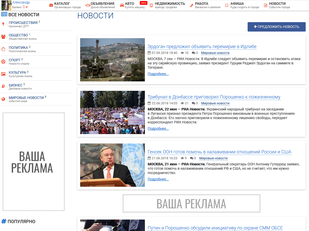Image resolution: width=309 pixels, height=231 pixels.
Task: Click the eye views icon showing 9
Action: (182, 158)
